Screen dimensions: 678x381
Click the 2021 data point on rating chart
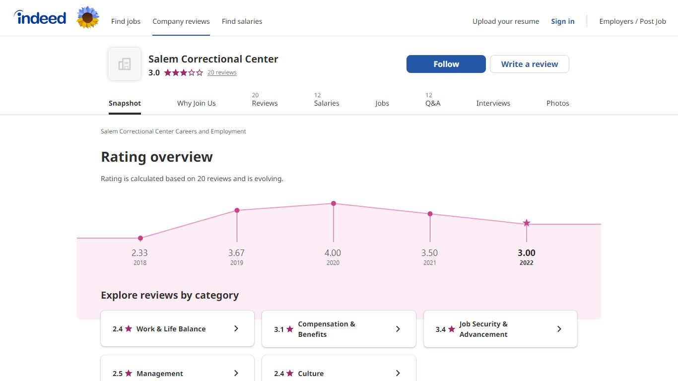pyautogui.click(x=430, y=214)
